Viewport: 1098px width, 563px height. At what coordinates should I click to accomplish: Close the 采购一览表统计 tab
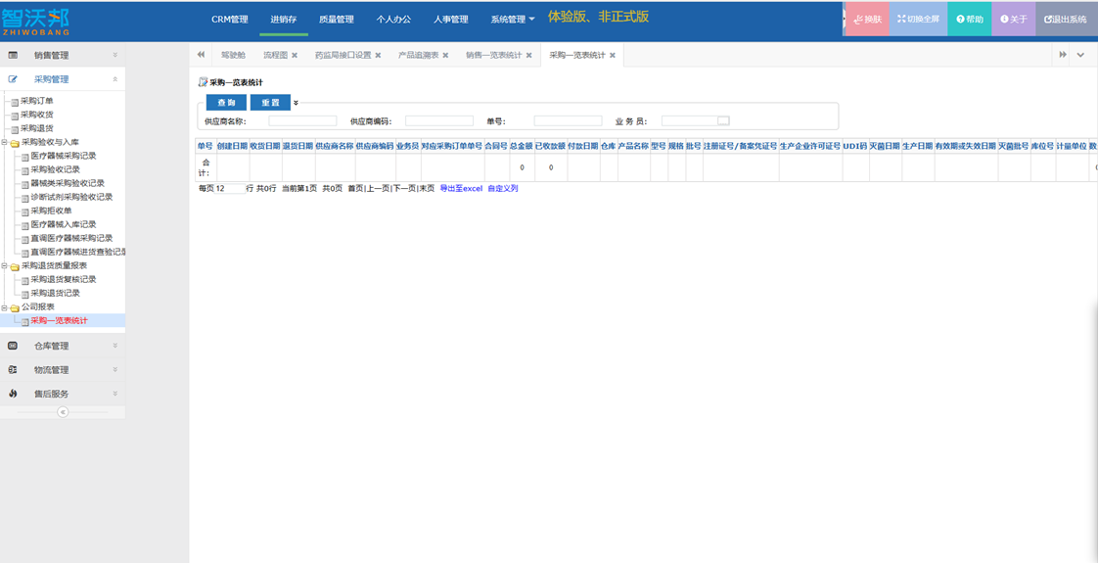pyautogui.click(x=612, y=55)
